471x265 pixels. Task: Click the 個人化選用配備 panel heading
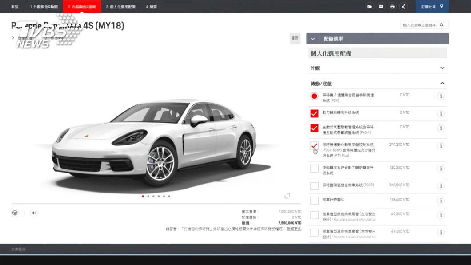pyautogui.click(x=378, y=53)
